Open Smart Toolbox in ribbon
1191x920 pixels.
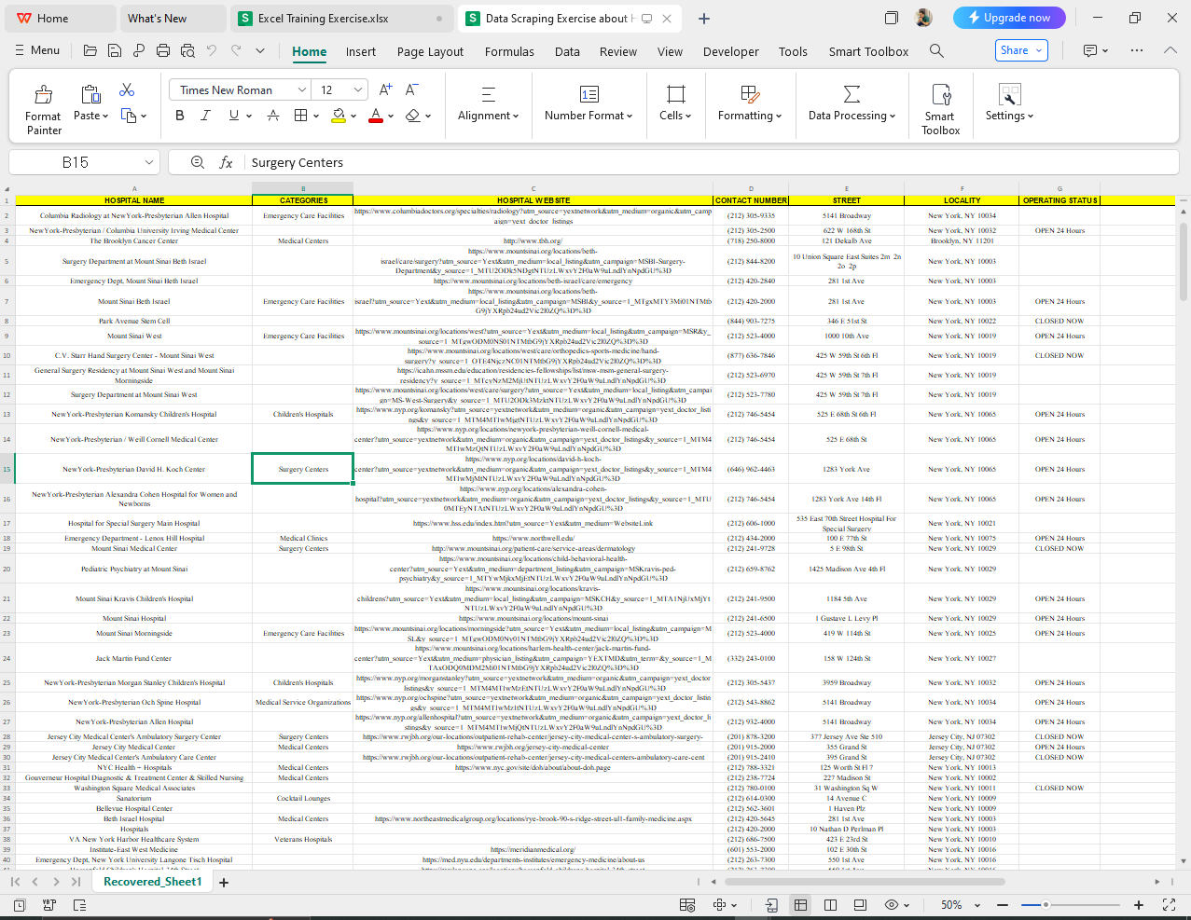click(x=940, y=110)
